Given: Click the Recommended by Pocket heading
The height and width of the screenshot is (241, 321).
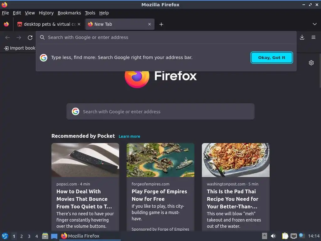Looking at the screenshot, I should (83, 136).
